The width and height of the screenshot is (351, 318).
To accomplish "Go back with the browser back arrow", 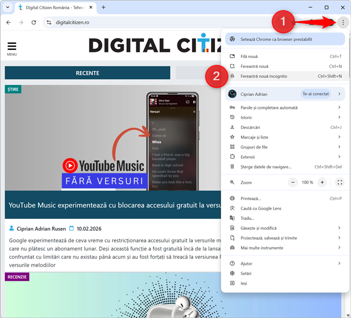I will (x=9, y=22).
